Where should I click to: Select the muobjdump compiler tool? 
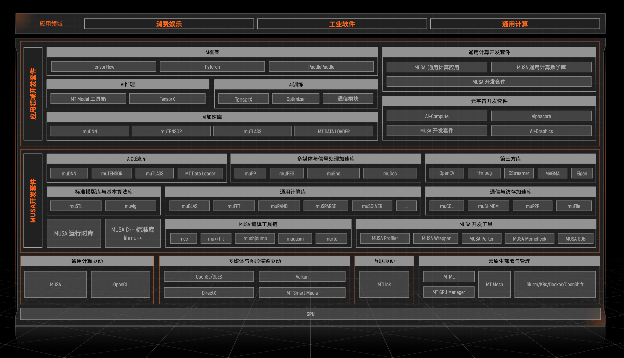255,238
